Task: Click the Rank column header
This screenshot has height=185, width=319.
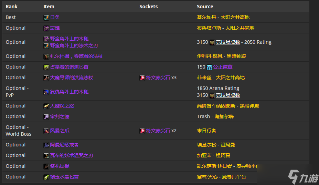Action: 12,7
